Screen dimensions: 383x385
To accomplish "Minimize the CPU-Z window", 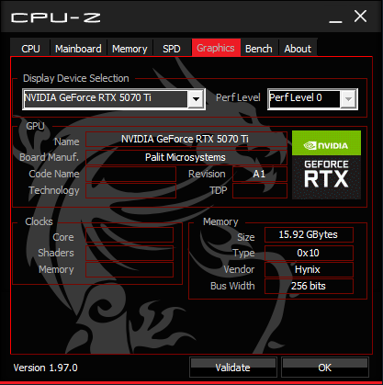I will [x=335, y=17].
